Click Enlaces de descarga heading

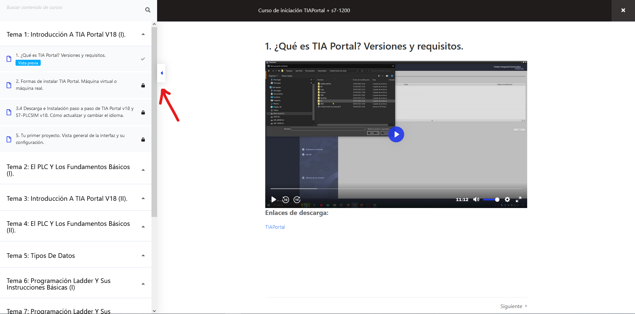[x=297, y=213]
